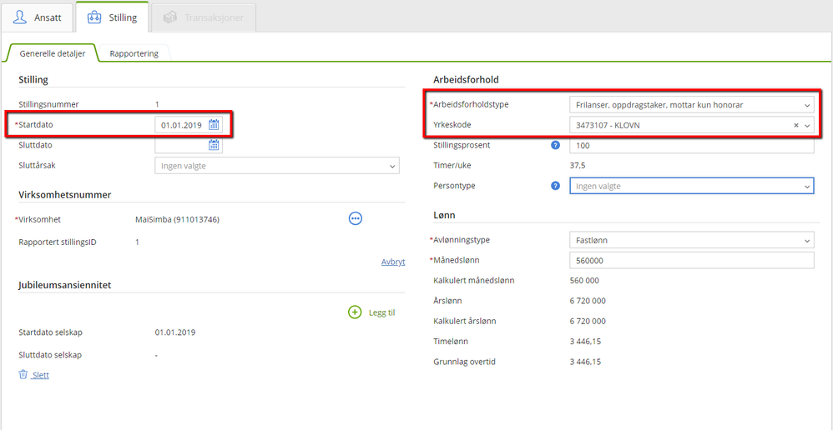This screenshot has height=430, width=833.
Task: Clear the Yrkeskode value with the x icon
Action: (x=795, y=125)
